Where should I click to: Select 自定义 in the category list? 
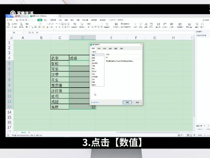point(97,85)
